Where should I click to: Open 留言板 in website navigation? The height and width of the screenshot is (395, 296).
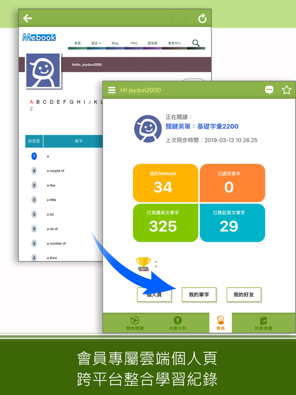pyautogui.click(x=153, y=43)
